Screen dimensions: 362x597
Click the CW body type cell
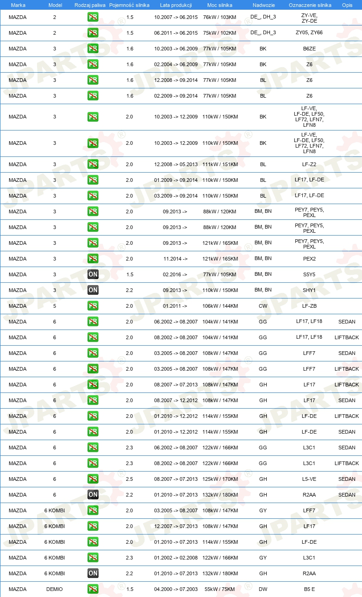click(263, 306)
